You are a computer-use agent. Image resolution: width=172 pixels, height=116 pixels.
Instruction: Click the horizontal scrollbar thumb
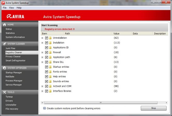[101, 103]
